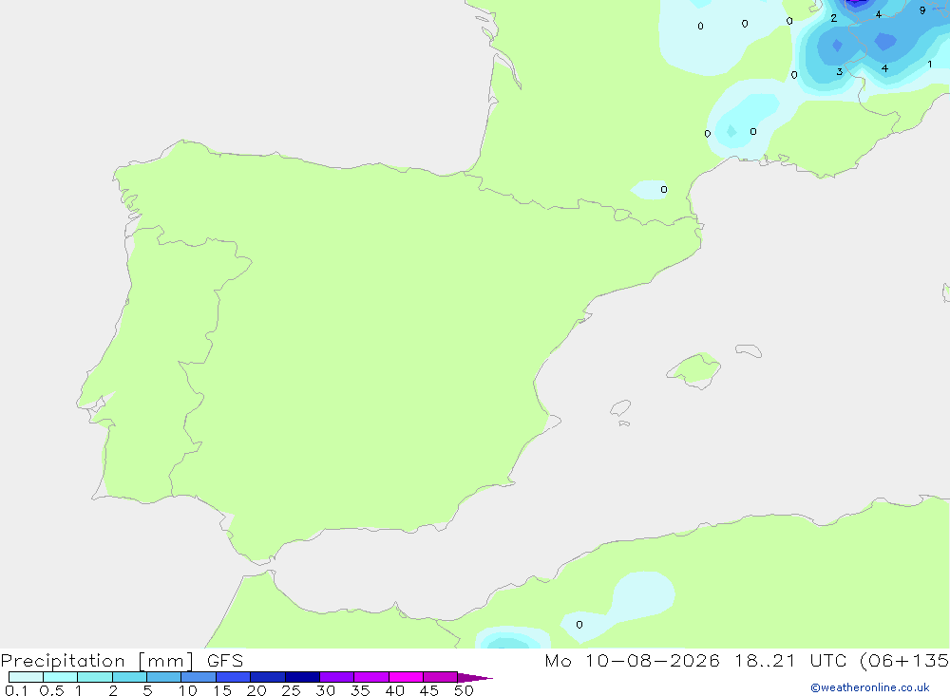Click the '35' legend scale label
Image resolution: width=950 pixels, height=696 pixels.
point(360,690)
